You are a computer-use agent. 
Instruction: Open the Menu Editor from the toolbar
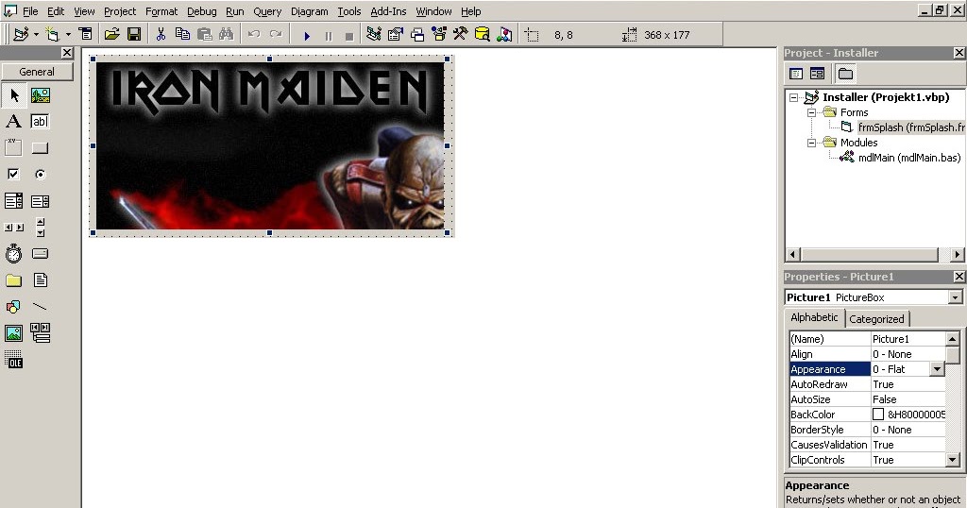coord(85,35)
